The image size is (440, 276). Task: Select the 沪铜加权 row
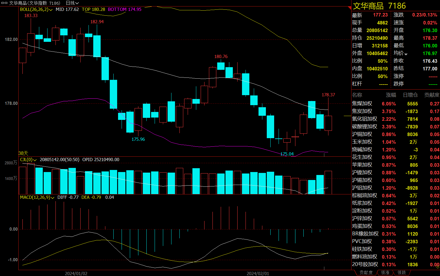395,134
